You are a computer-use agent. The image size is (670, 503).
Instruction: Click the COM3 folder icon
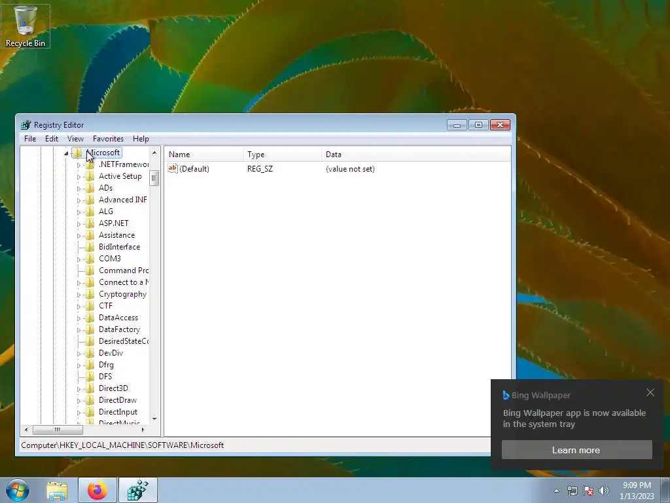coord(90,259)
